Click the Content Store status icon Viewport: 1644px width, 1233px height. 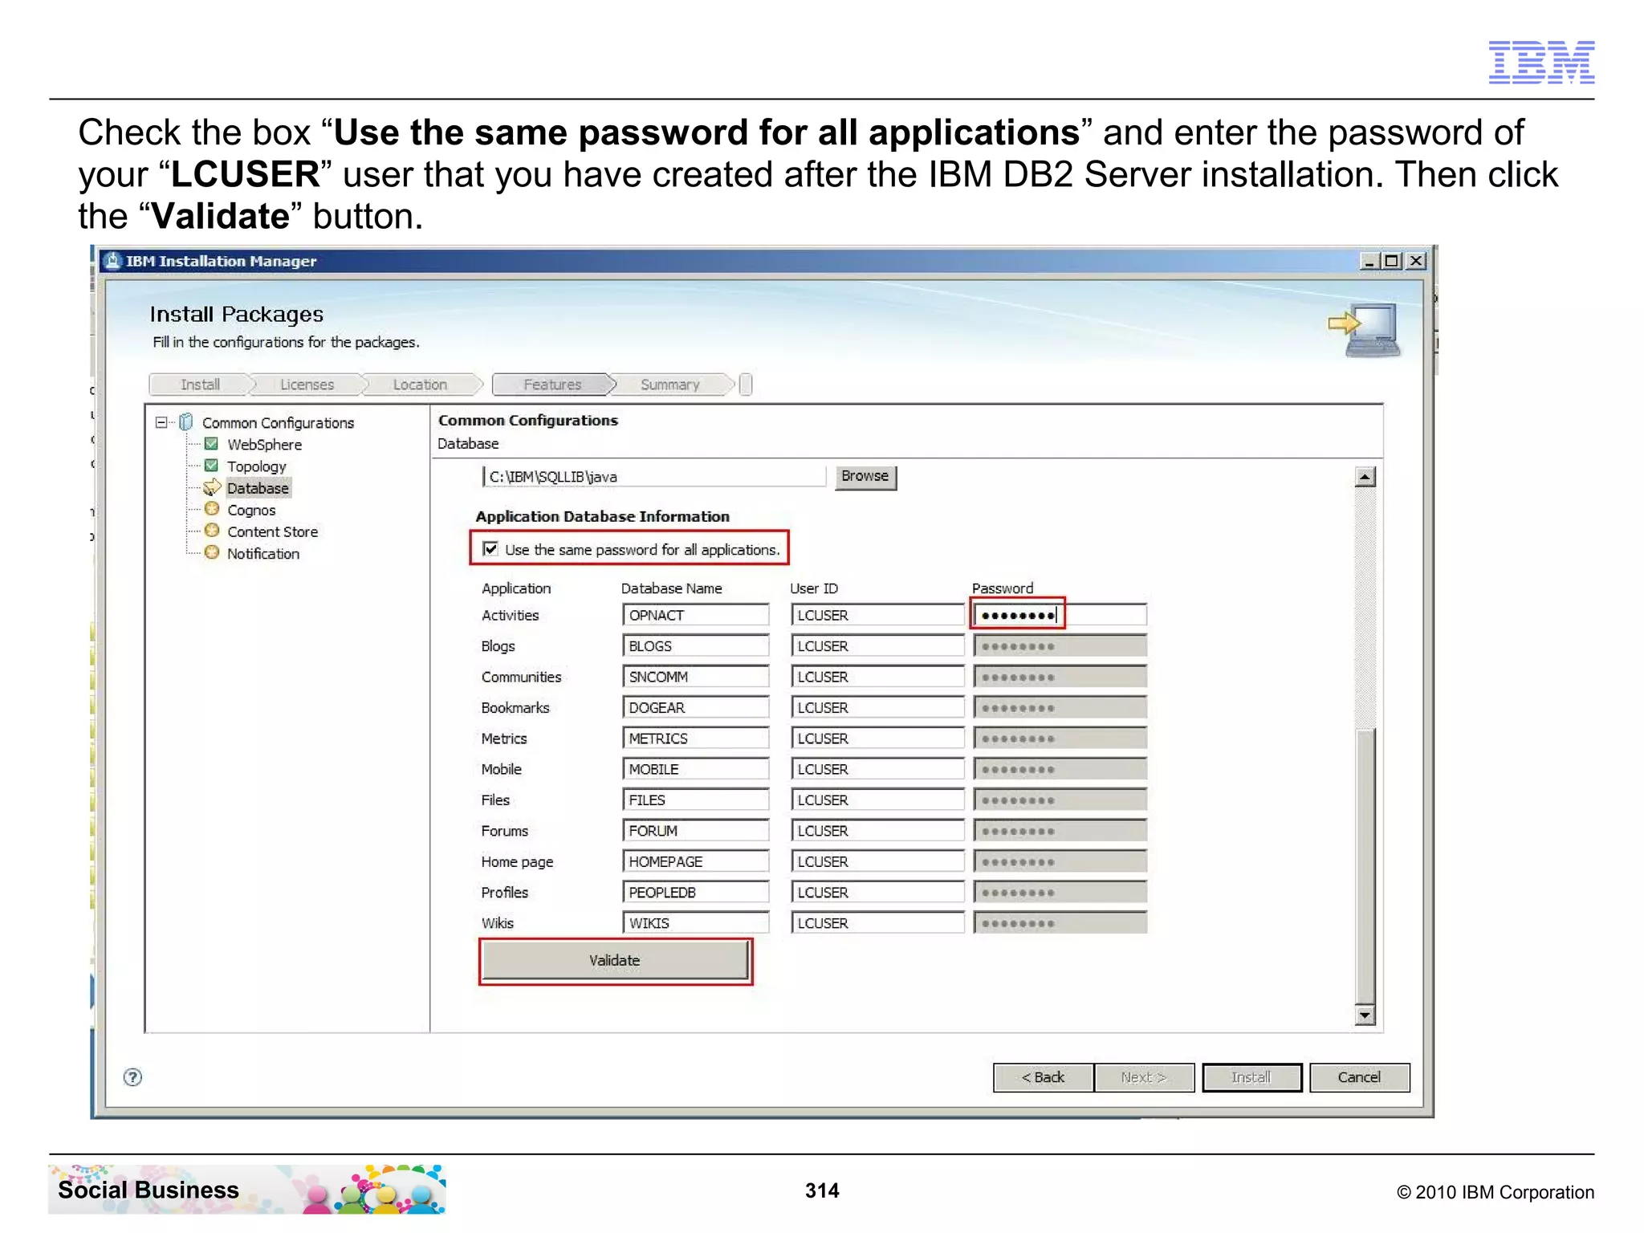click(212, 531)
